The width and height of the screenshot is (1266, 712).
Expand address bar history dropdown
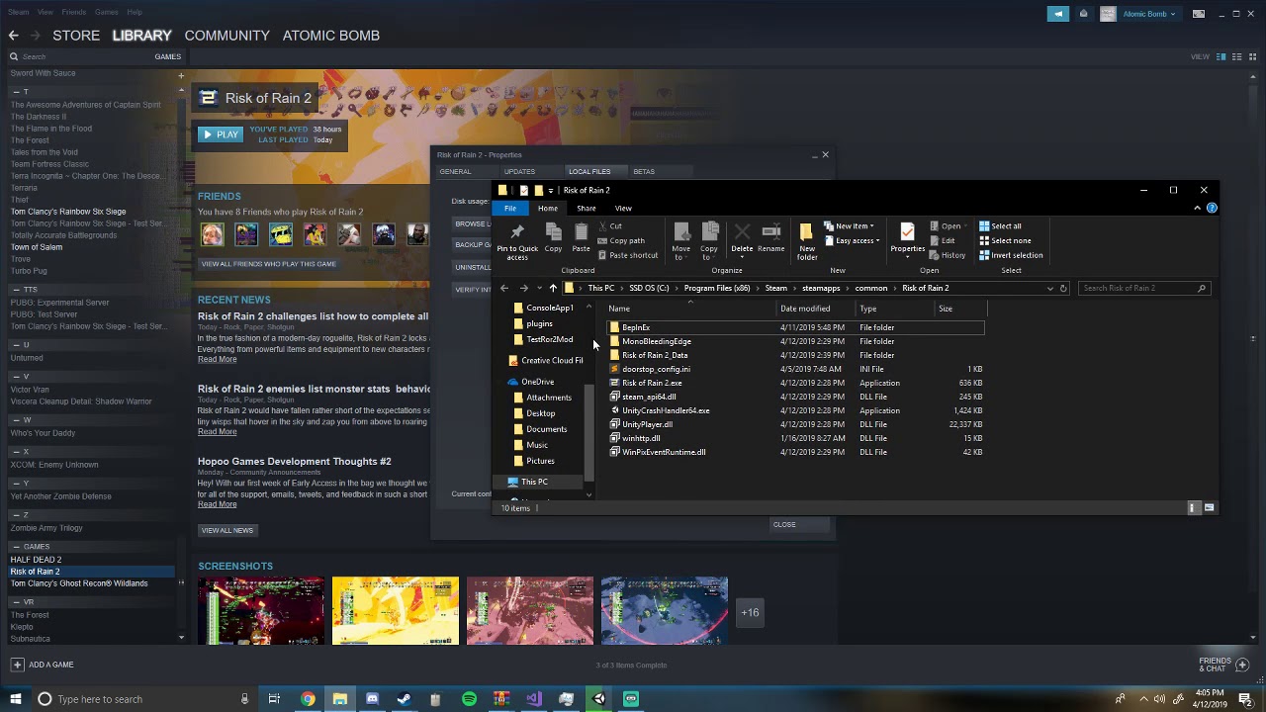pyautogui.click(x=1049, y=288)
